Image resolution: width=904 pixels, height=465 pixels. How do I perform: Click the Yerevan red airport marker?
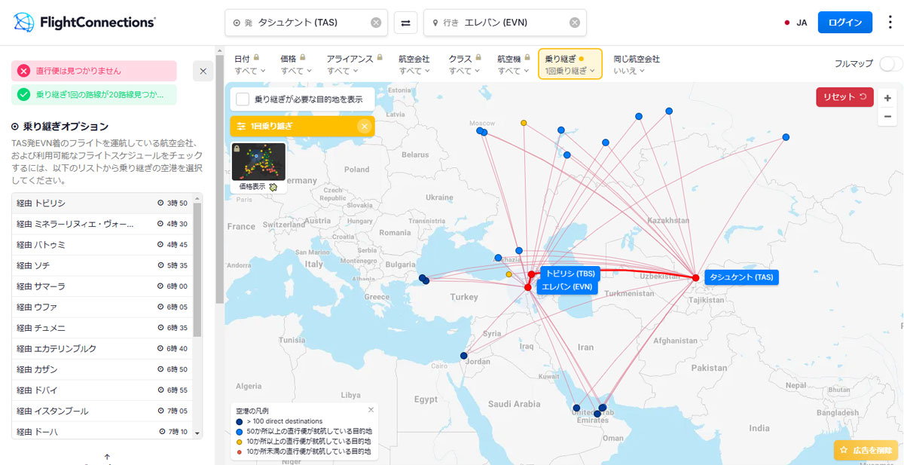click(x=527, y=287)
